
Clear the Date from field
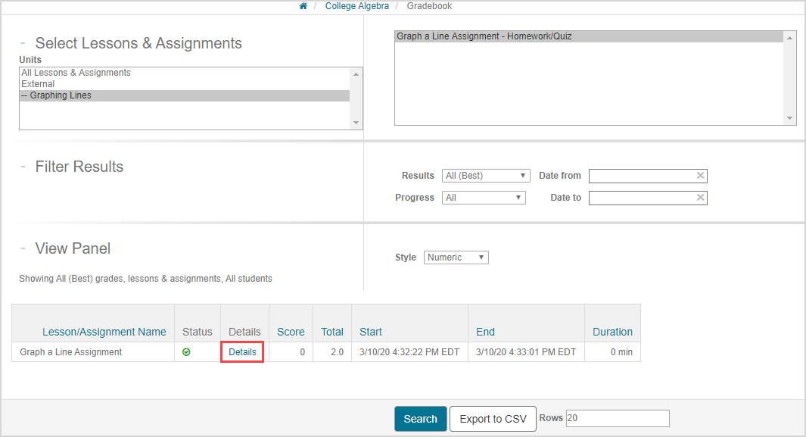[x=700, y=176]
